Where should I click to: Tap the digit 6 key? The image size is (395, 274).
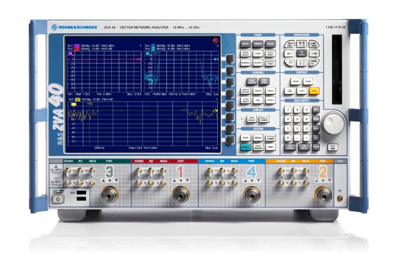pyautogui.click(x=306, y=119)
